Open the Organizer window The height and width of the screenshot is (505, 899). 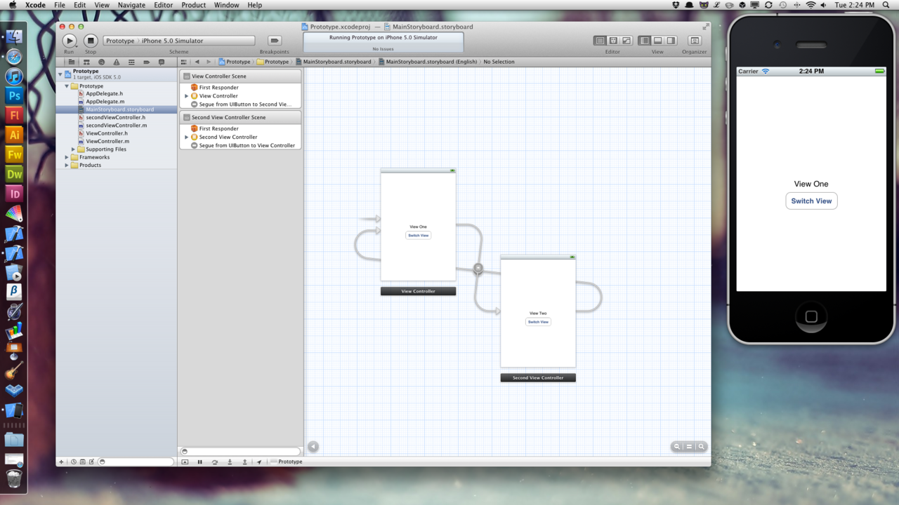pyautogui.click(x=695, y=41)
